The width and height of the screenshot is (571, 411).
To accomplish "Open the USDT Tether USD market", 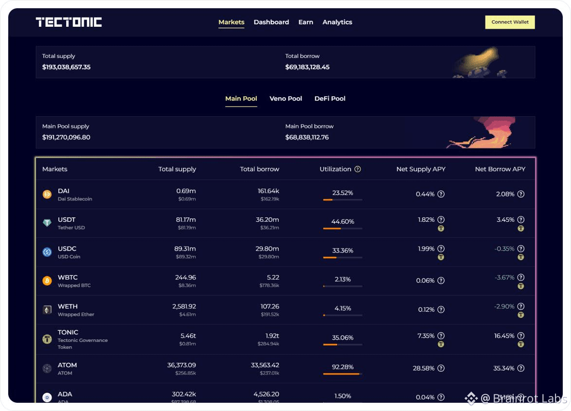I will [71, 223].
